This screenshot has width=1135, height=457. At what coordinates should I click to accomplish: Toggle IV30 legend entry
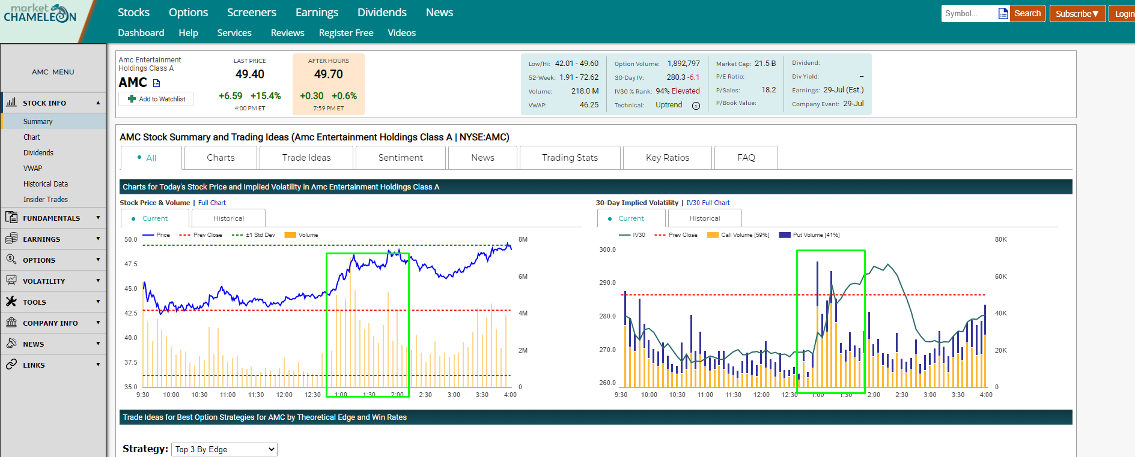point(632,235)
